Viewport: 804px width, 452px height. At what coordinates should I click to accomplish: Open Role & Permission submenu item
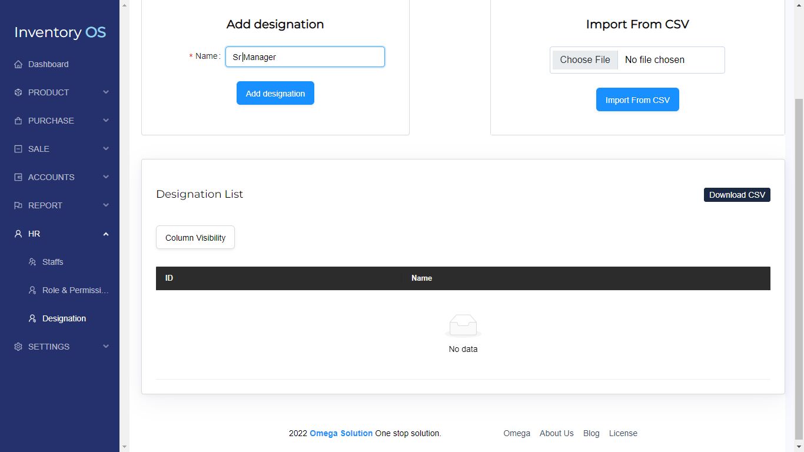tap(75, 290)
